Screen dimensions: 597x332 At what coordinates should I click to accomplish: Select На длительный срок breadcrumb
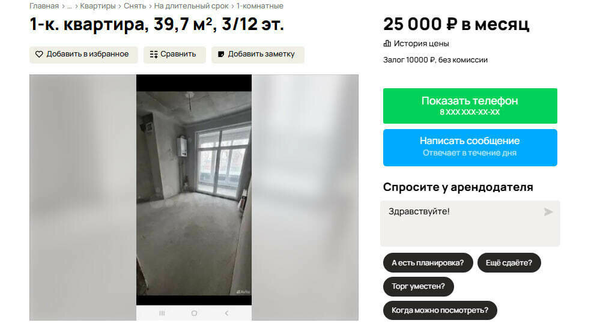[x=191, y=6]
